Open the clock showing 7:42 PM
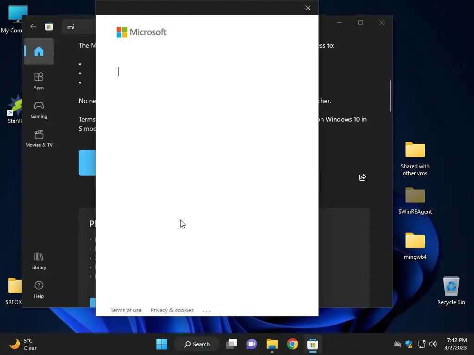The width and height of the screenshot is (474, 355). click(456, 344)
